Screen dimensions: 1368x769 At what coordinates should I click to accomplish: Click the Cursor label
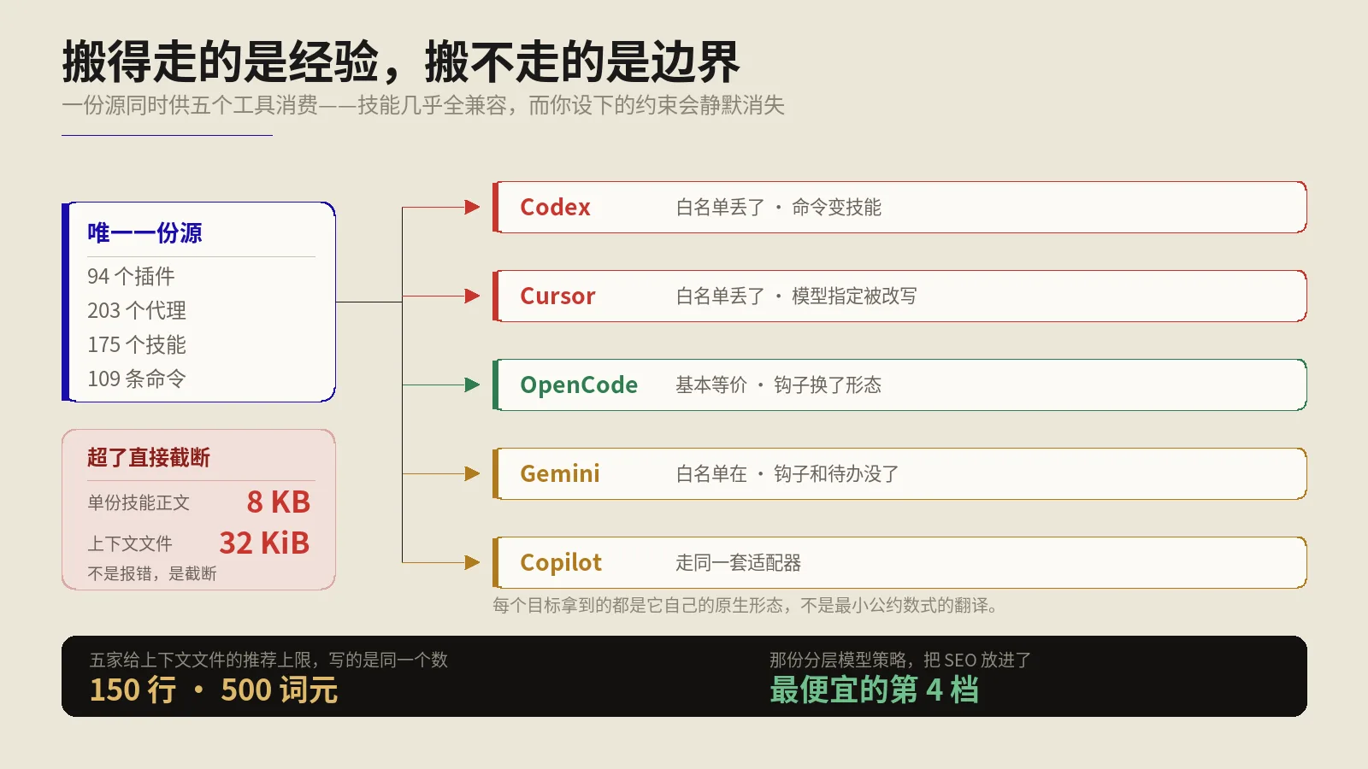(557, 296)
